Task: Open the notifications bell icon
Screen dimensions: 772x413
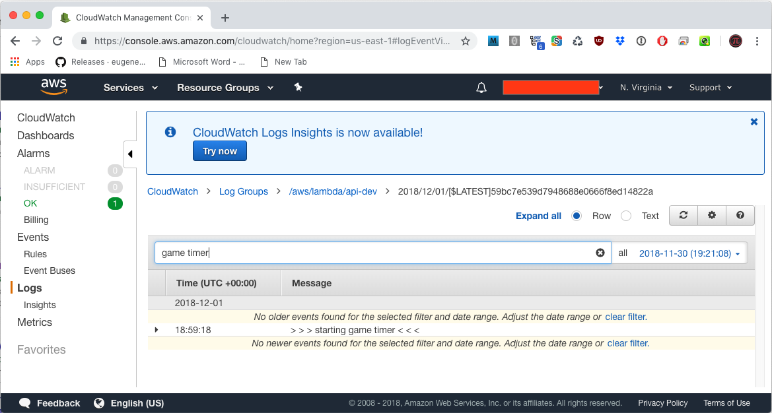Action: pyautogui.click(x=481, y=88)
